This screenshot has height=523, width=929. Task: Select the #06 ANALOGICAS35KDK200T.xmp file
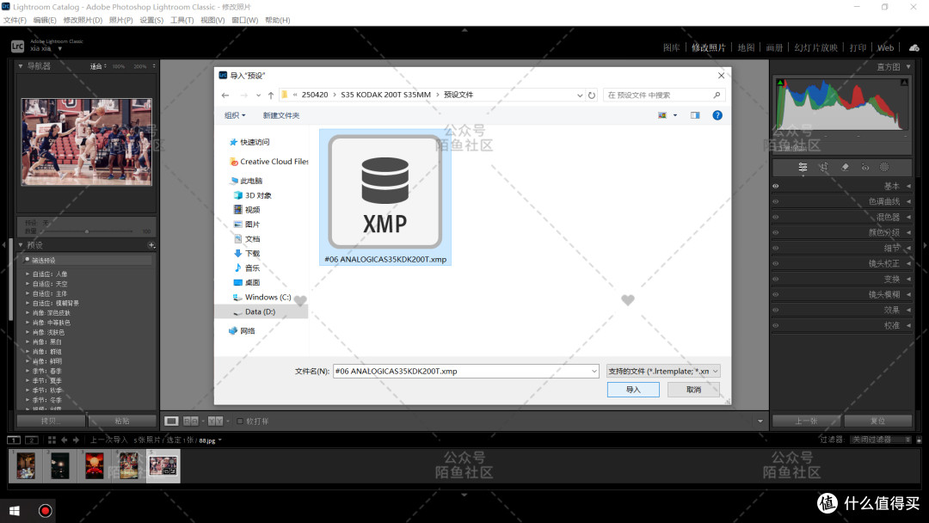385,197
